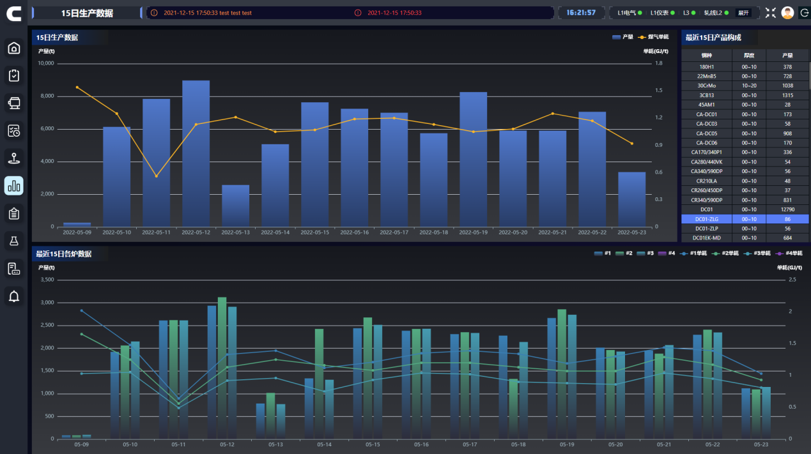Toggle the 煤气单耗 line in chart legend
Image resolution: width=811 pixels, height=454 pixels.
click(x=653, y=37)
